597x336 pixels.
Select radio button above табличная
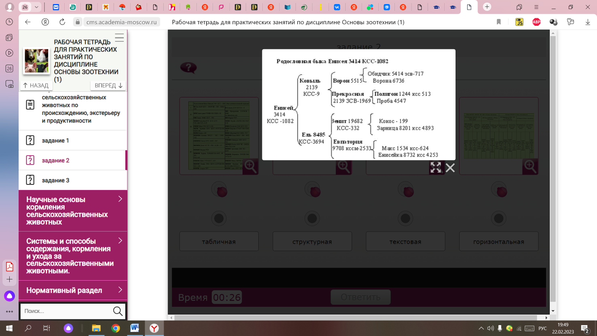[219, 218]
